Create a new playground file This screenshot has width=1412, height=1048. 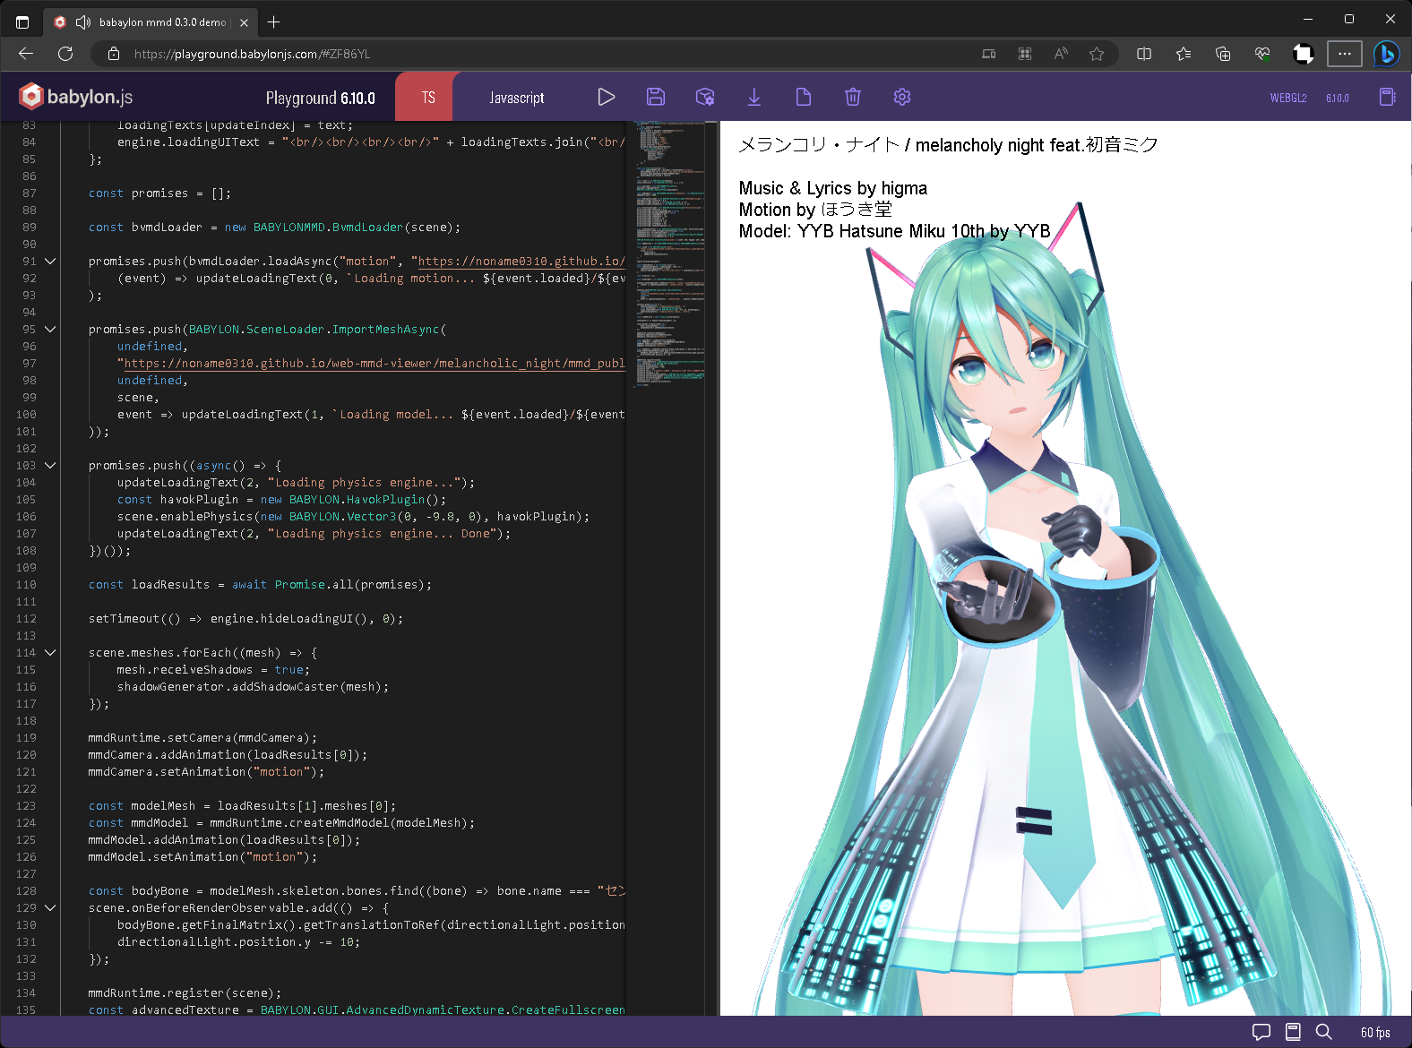[x=804, y=97]
